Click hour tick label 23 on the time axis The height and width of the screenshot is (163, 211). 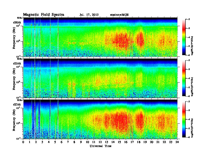(171, 142)
